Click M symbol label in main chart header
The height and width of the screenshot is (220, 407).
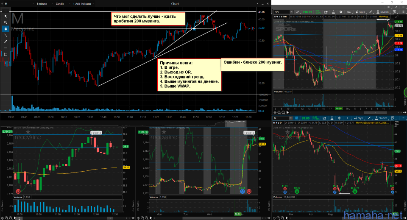point(6,4)
